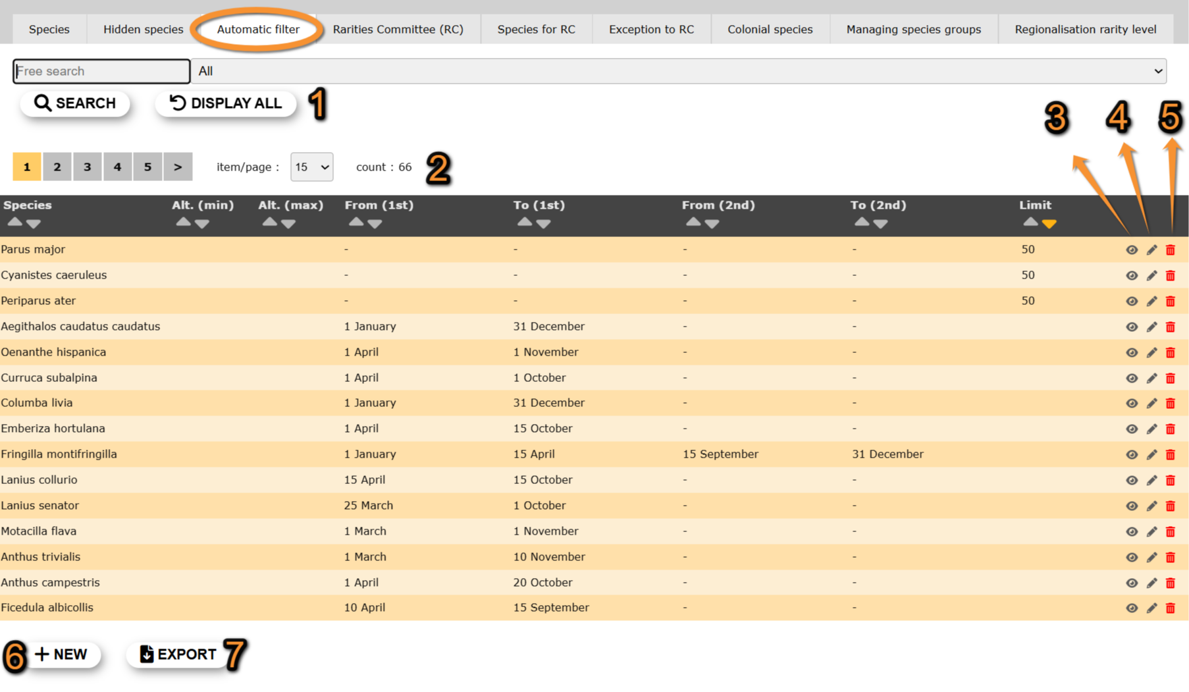Image resolution: width=1189 pixels, height=692 pixels.
Task: Sort From (1st) column descending
Action: pyautogui.click(x=375, y=224)
